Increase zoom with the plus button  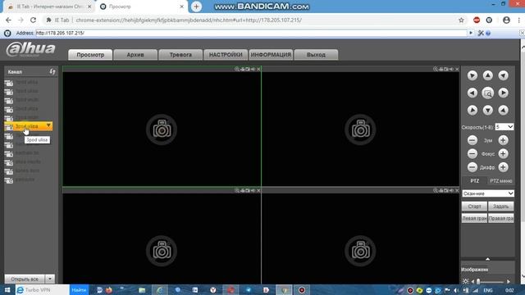pyautogui.click(x=503, y=140)
